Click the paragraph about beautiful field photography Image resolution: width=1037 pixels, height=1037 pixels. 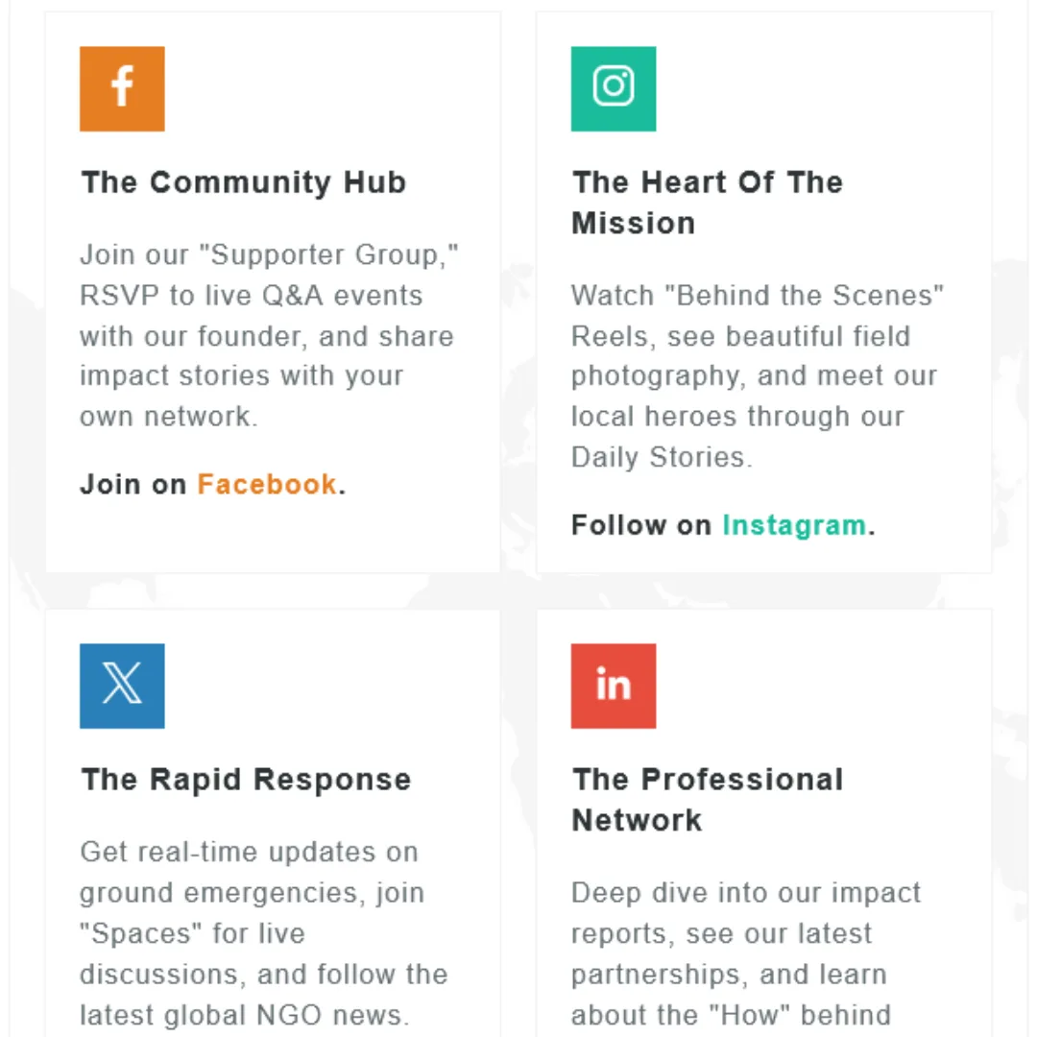[x=755, y=376]
